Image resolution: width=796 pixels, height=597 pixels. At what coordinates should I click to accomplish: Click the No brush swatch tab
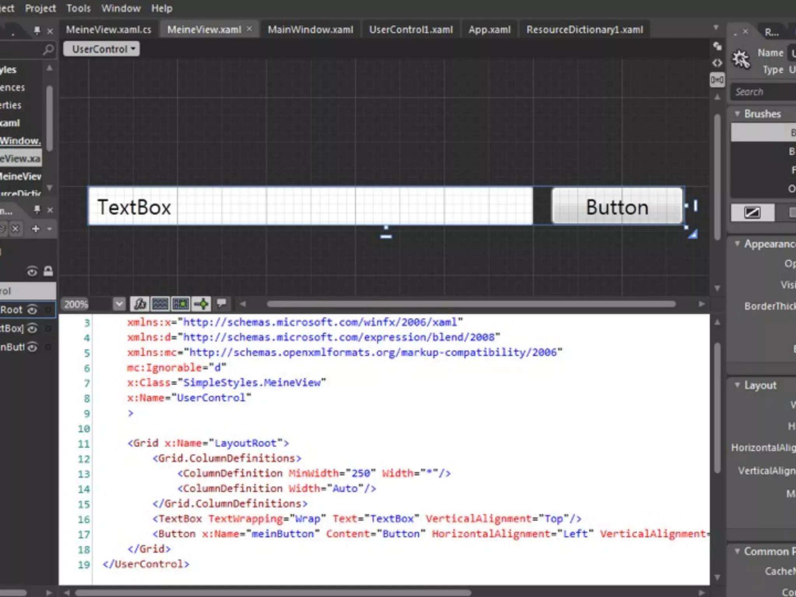pyautogui.click(x=752, y=213)
